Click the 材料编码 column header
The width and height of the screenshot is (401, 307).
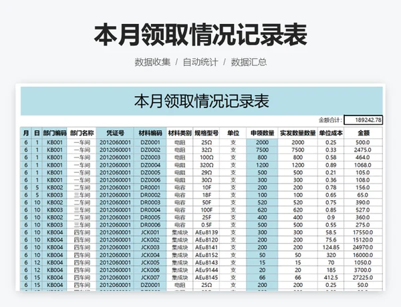(x=150, y=133)
